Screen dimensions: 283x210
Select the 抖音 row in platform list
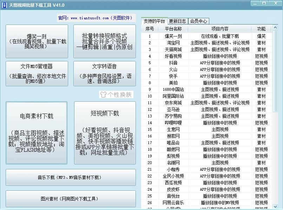pyautogui.click(x=173, y=63)
